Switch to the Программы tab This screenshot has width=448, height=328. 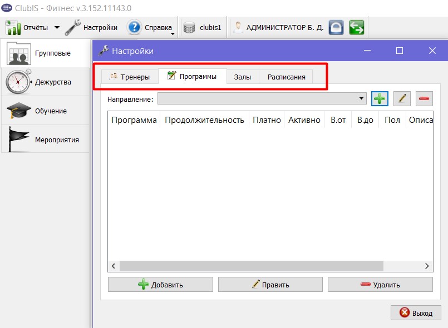(x=193, y=76)
